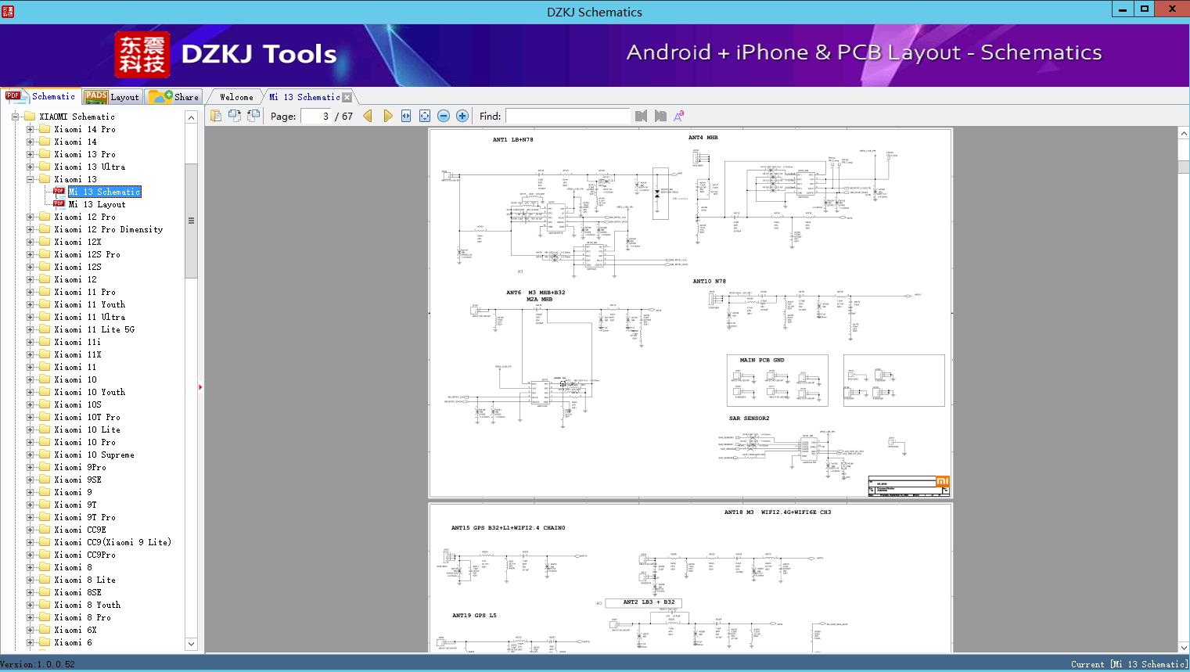
Task: Click the fit width icon
Action: click(406, 116)
